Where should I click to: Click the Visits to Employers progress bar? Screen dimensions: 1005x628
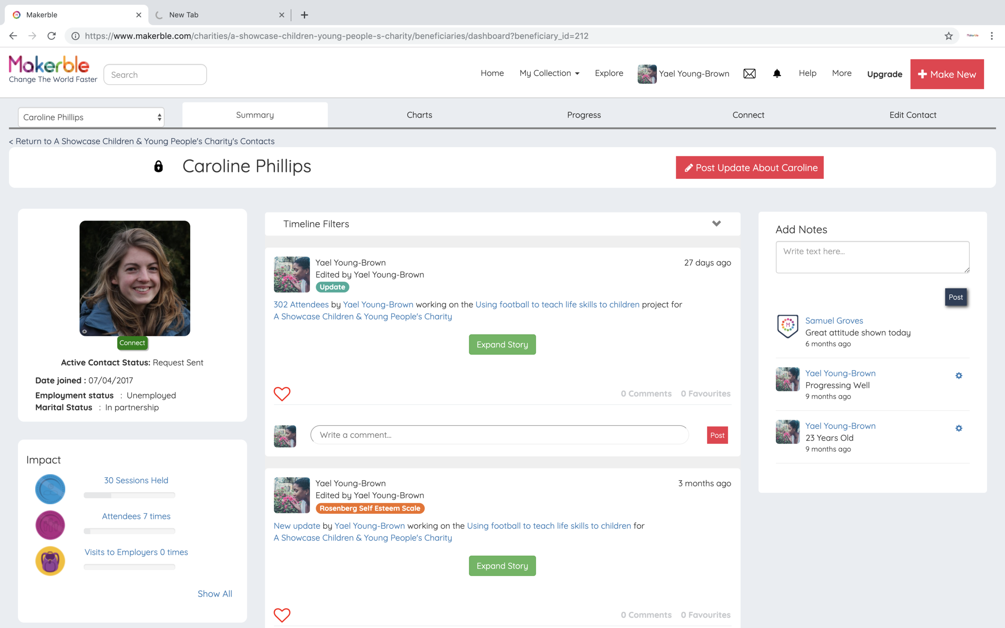tap(129, 567)
